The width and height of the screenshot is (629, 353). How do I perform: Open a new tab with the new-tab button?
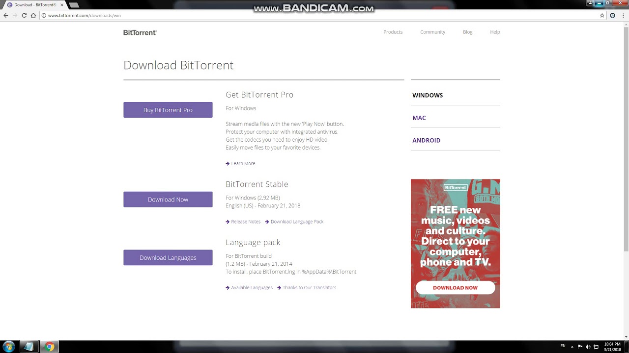coord(74,5)
